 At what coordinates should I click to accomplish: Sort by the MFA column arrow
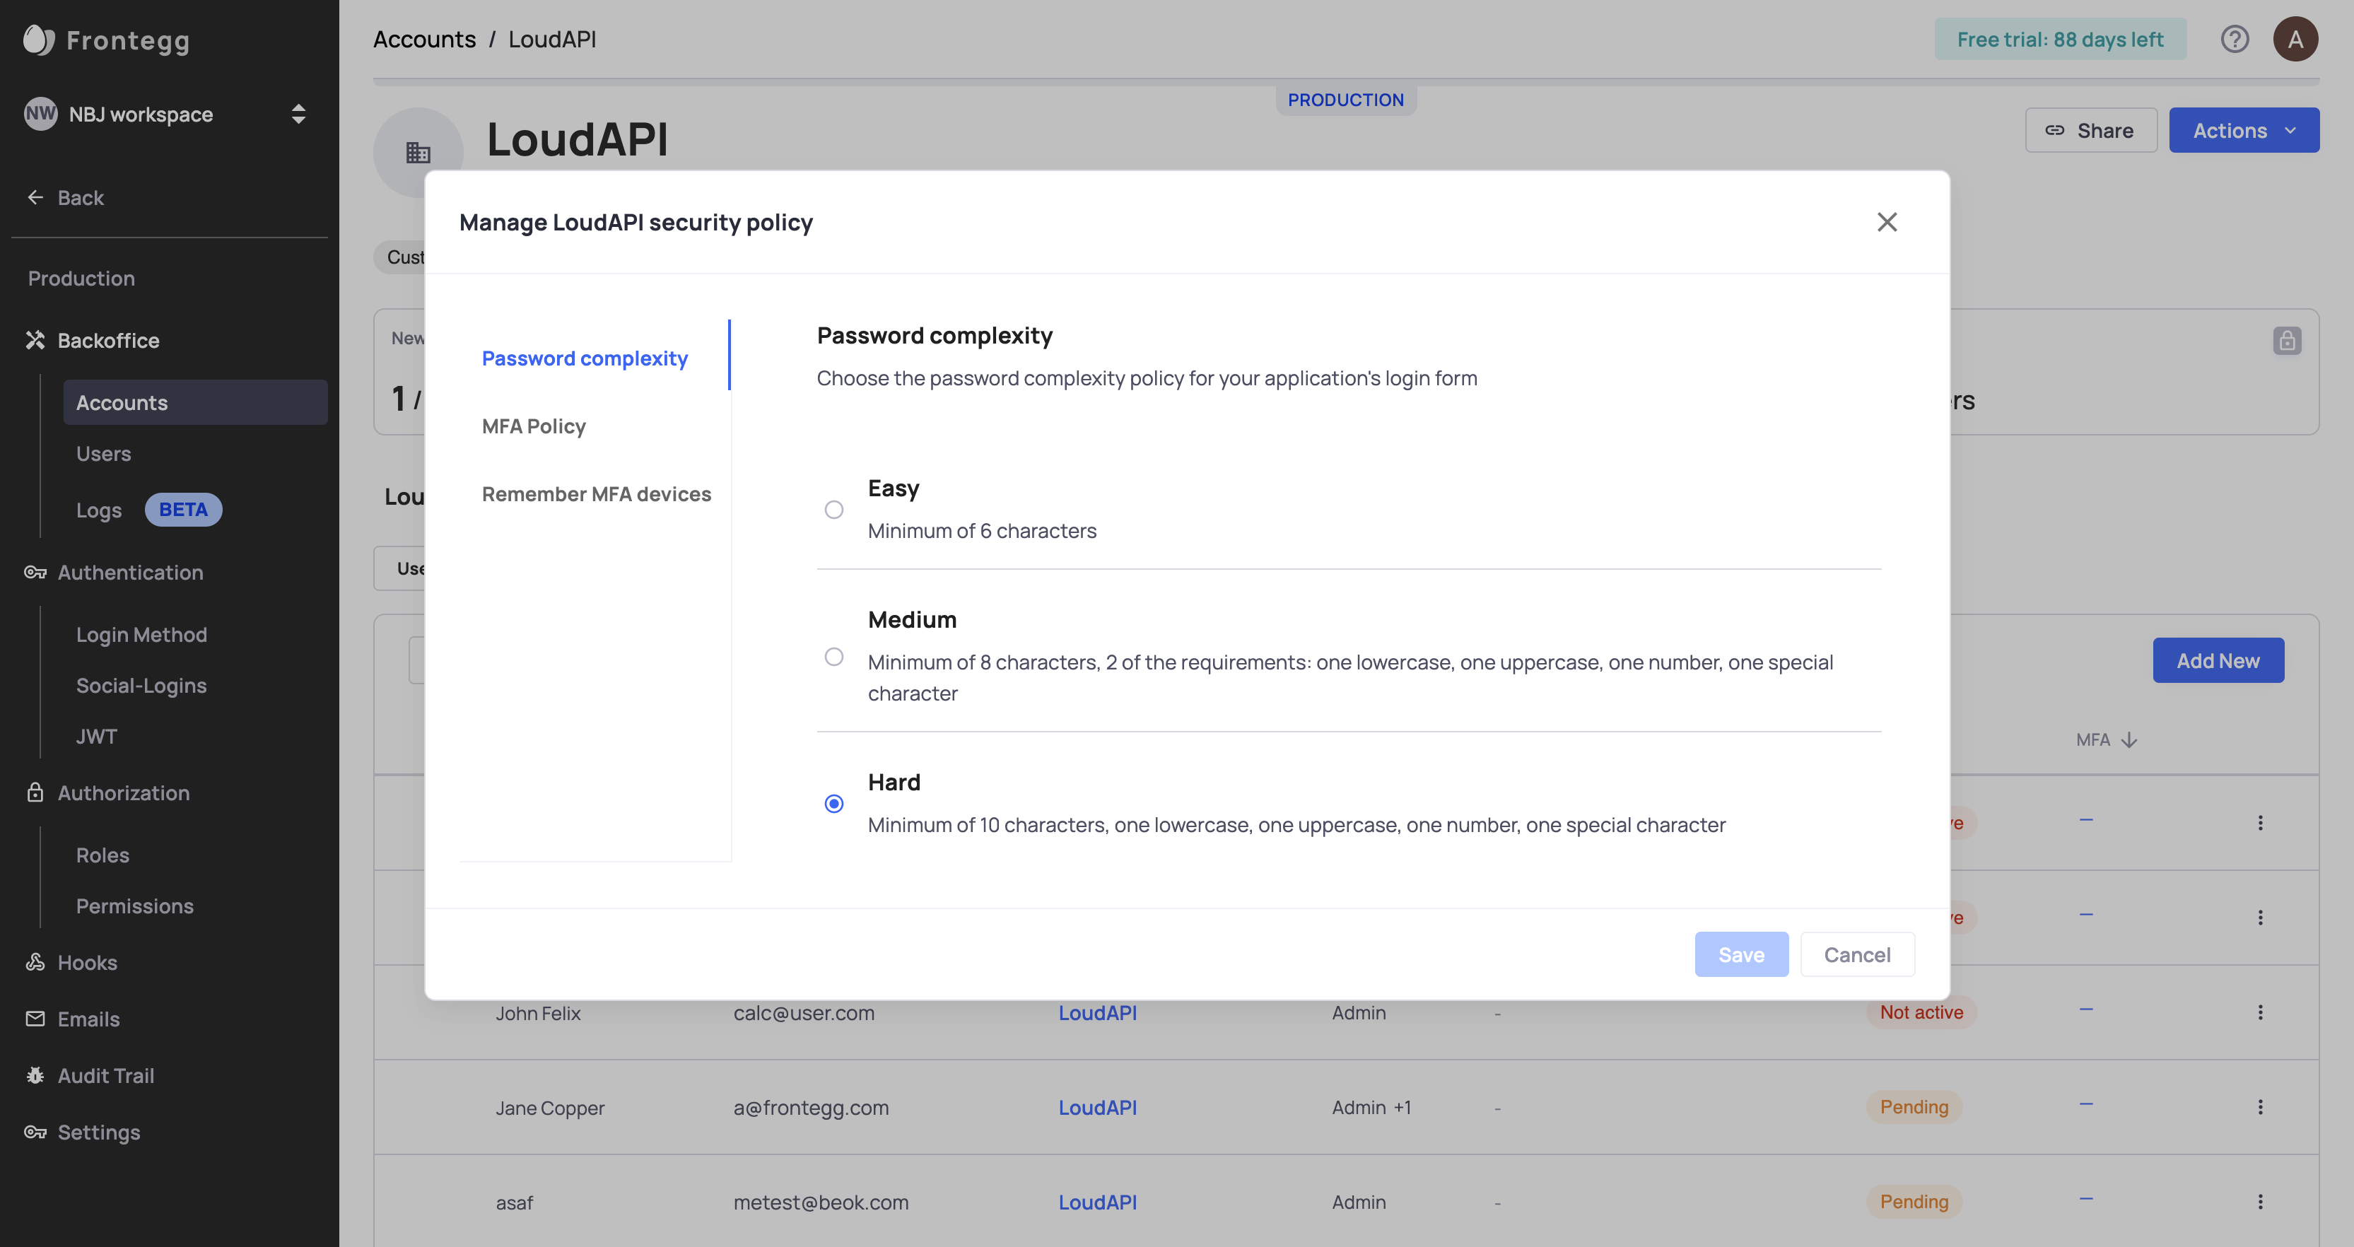pos(2129,740)
